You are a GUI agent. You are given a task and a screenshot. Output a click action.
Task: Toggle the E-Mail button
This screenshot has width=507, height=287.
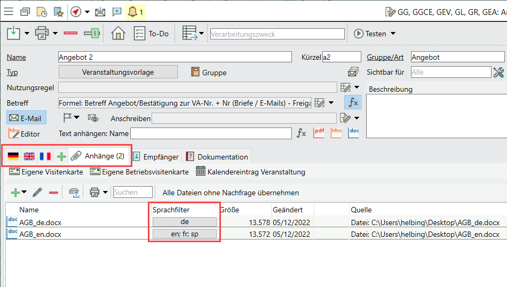pos(27,118)
